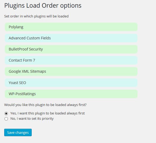Choose the 'No, set its priority' radio button

[x=6, y=119]
